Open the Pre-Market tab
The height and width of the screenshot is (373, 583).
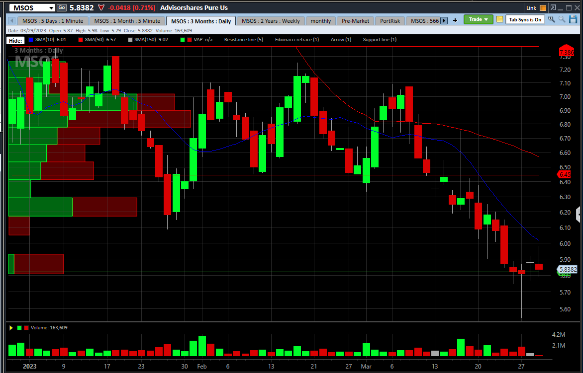[x=356, y=21]
